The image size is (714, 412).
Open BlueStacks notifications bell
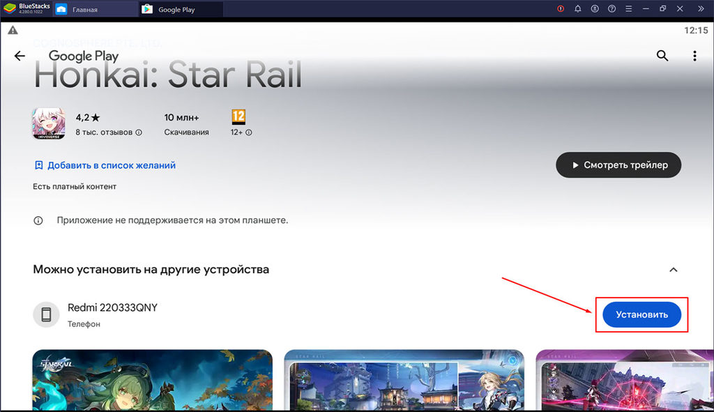[577, 8]
